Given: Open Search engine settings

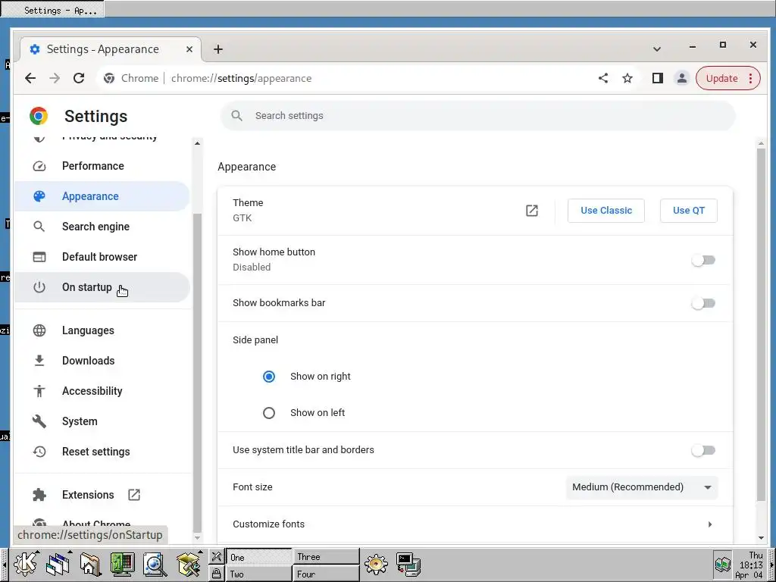Looking at the screenshot, I should [102, 227].
